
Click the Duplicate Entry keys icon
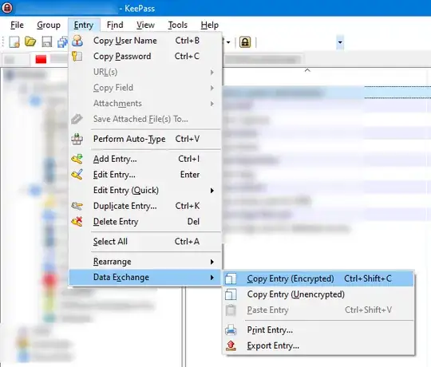[x=77, y=206]
